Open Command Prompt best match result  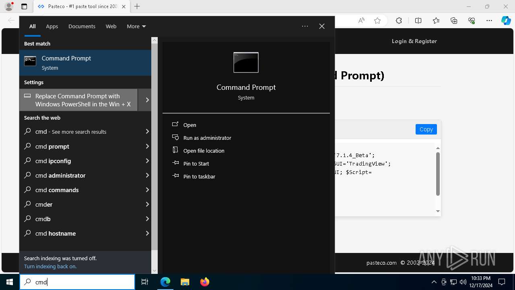(x=85, y=63)
